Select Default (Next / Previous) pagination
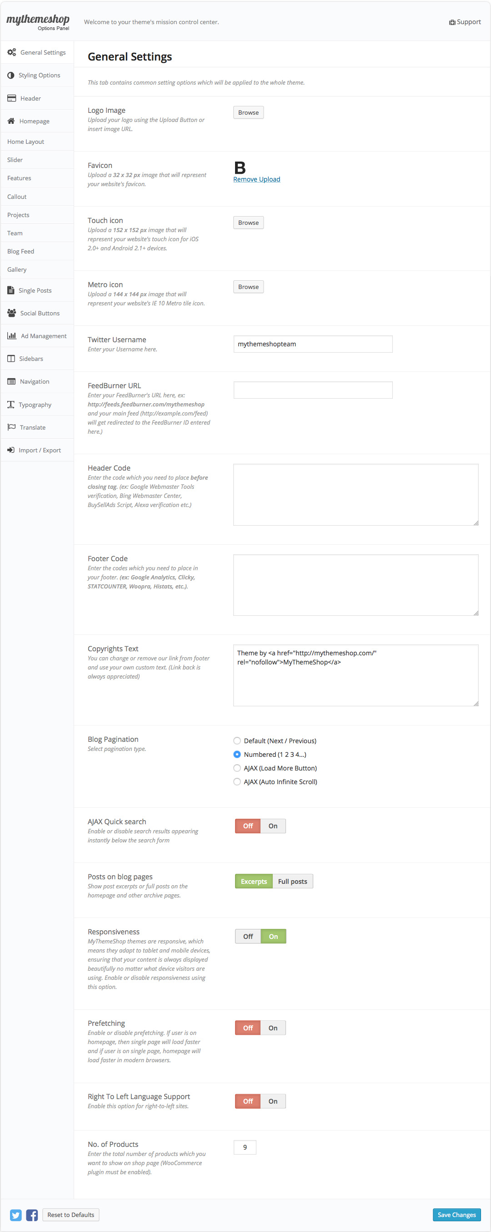Viewport: 491px width, 1232px height. click(237, 741)
